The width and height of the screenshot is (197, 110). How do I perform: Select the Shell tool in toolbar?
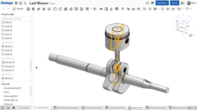click(76, 9)
